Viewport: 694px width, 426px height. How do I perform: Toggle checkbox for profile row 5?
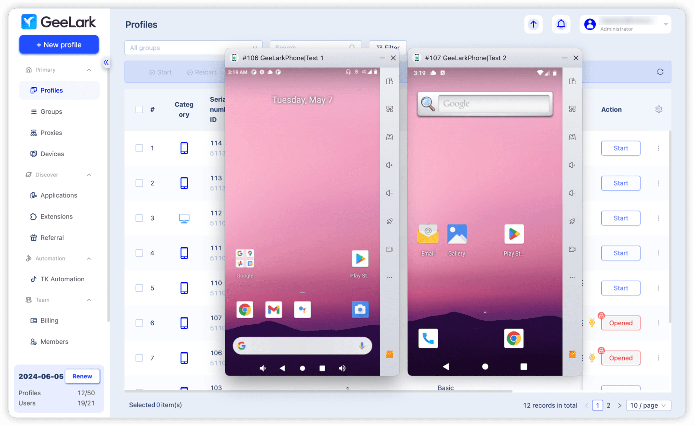[139, 287]
